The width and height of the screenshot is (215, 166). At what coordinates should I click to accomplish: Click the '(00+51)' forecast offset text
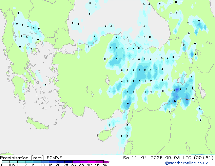(204, 158)
